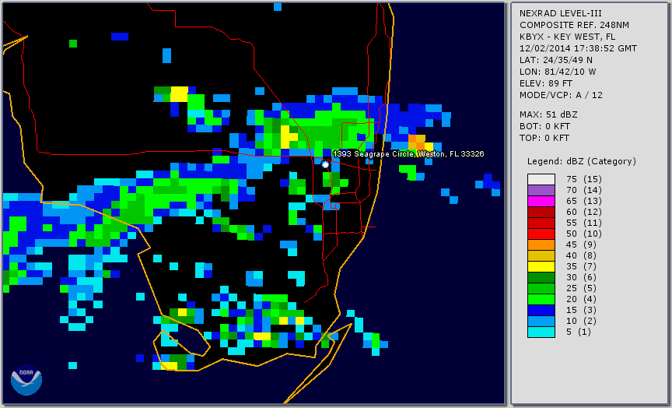Select the 25 dBZ medium green swatch
The height and width of the screenshot is (408, 672).
pyautogui.click(x=541, y=288)
